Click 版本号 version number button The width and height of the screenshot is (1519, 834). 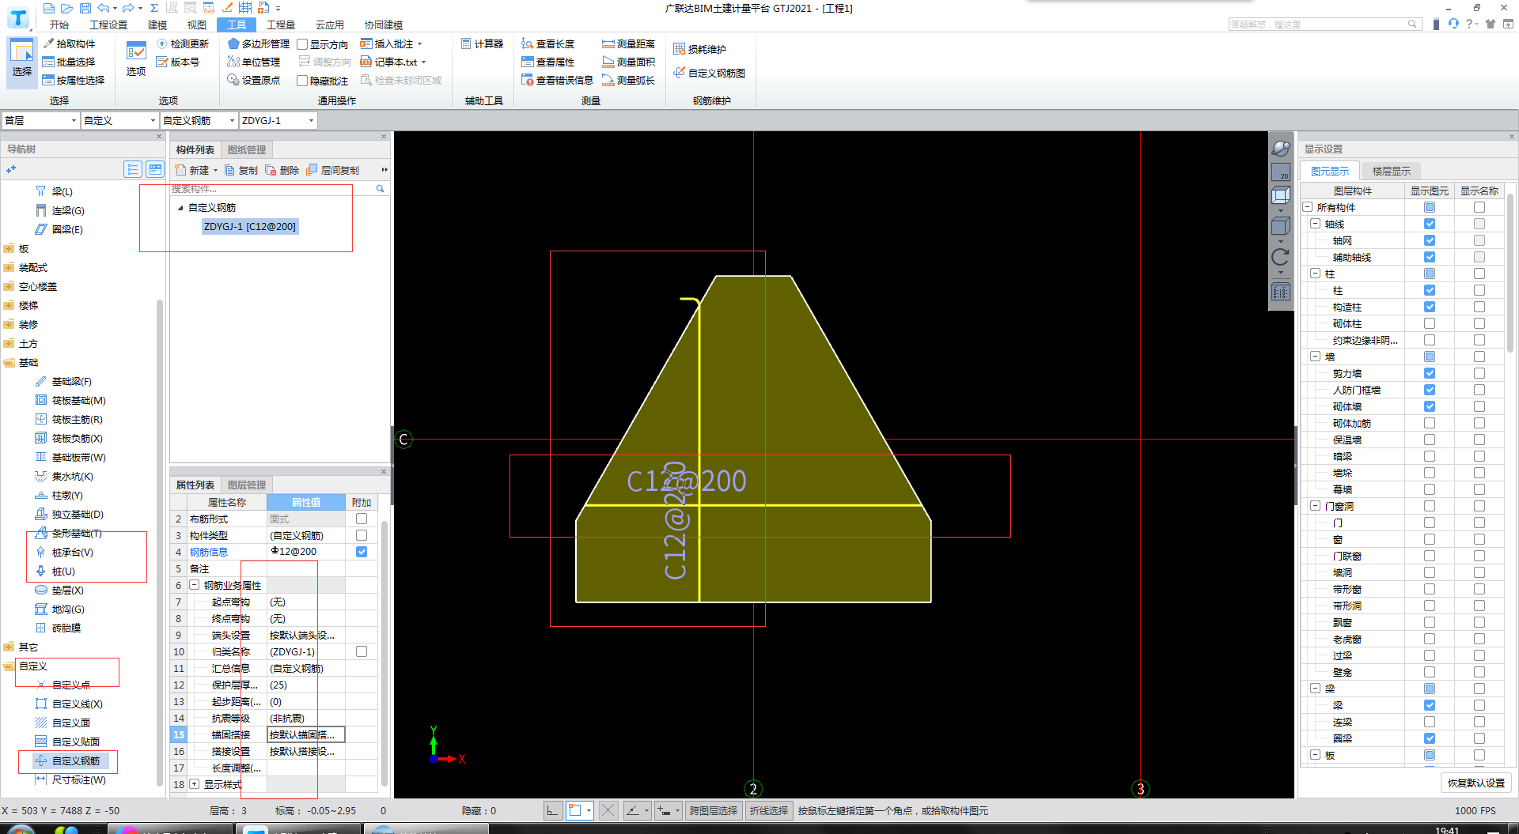[x=178, y=62]
